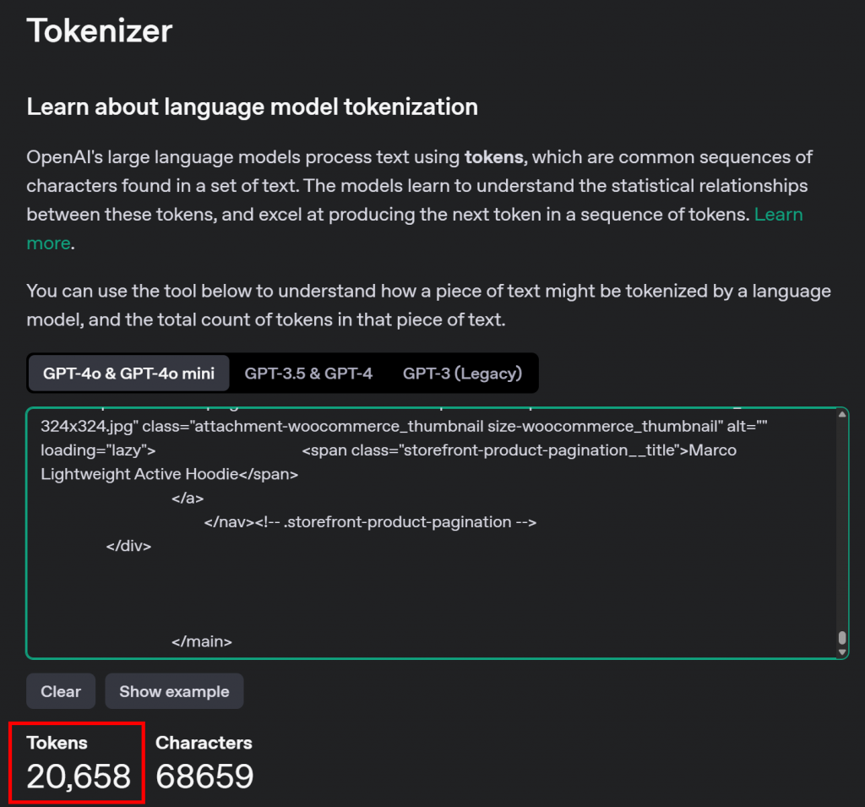This screenshot has height=807, width=865.
Task: Place cursor on the </div> line
Action: (x=128, y=546)
